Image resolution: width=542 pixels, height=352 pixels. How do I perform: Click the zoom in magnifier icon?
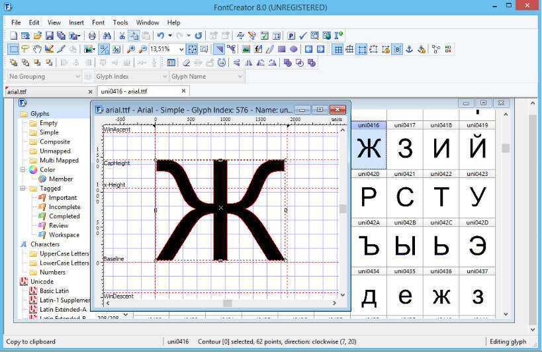click(131, 49)
